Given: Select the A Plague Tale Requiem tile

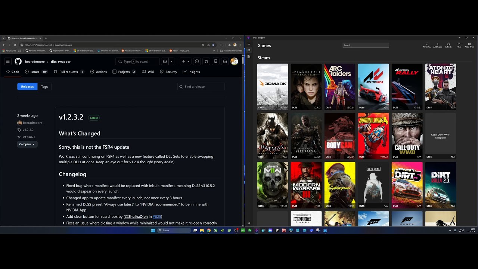Looking at the screenshot, I should (x=306, y=87).
